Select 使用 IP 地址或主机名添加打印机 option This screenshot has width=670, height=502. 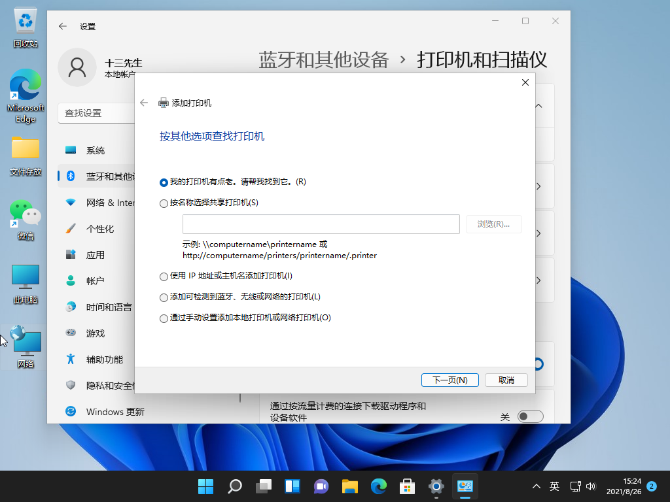[164, 276]
